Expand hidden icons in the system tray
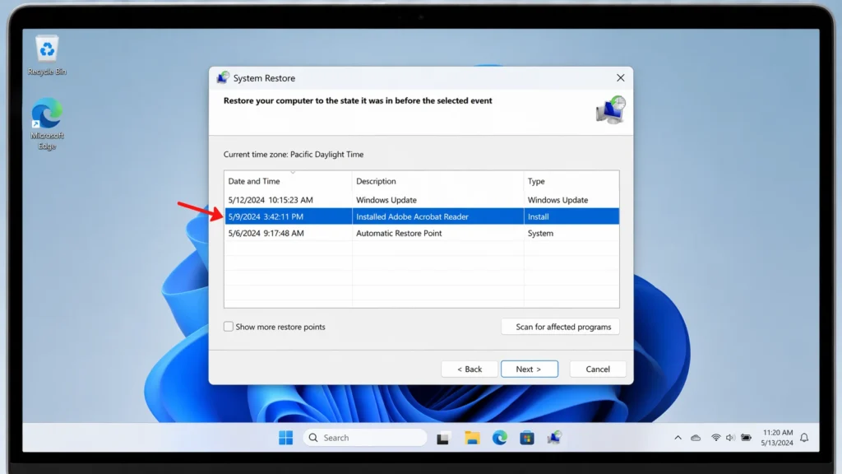 coord(678,437)
